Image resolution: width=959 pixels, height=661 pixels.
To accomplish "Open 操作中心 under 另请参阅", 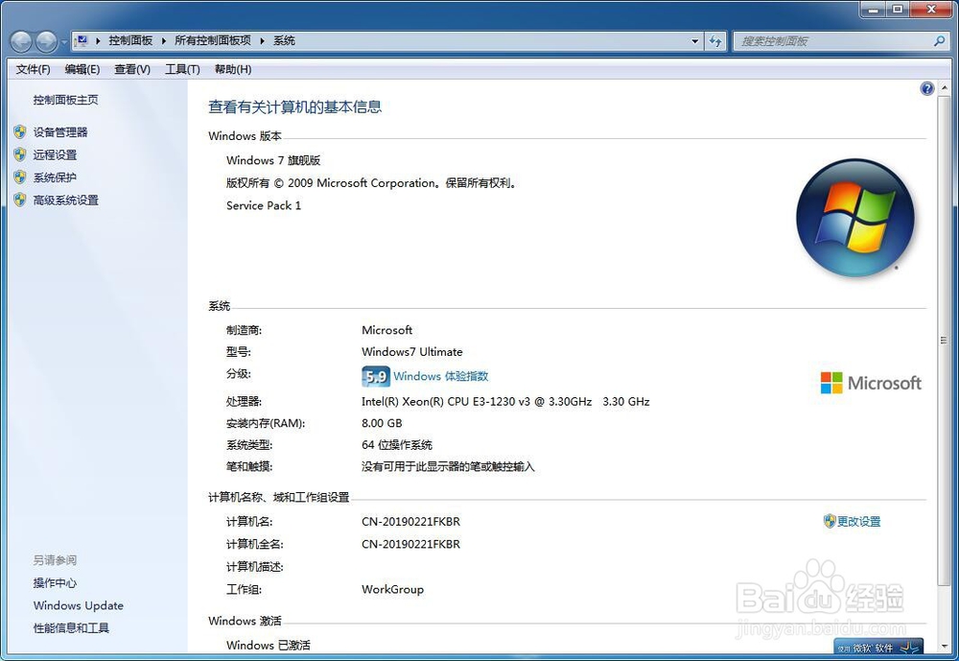I will point(55,582).
